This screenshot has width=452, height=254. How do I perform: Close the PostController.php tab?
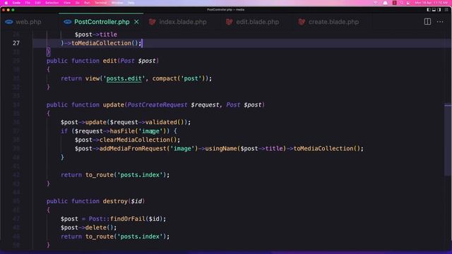pos(136,22)
